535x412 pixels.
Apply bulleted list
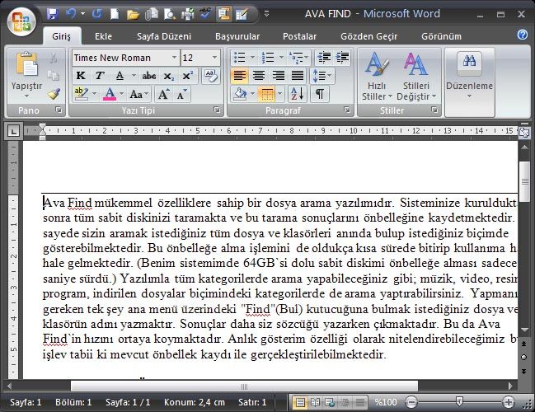point(240,58)
